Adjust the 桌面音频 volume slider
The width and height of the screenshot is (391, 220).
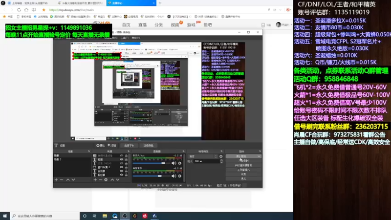point(151,176)
